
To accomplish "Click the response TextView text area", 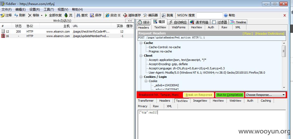I will [x=212, y=124].
